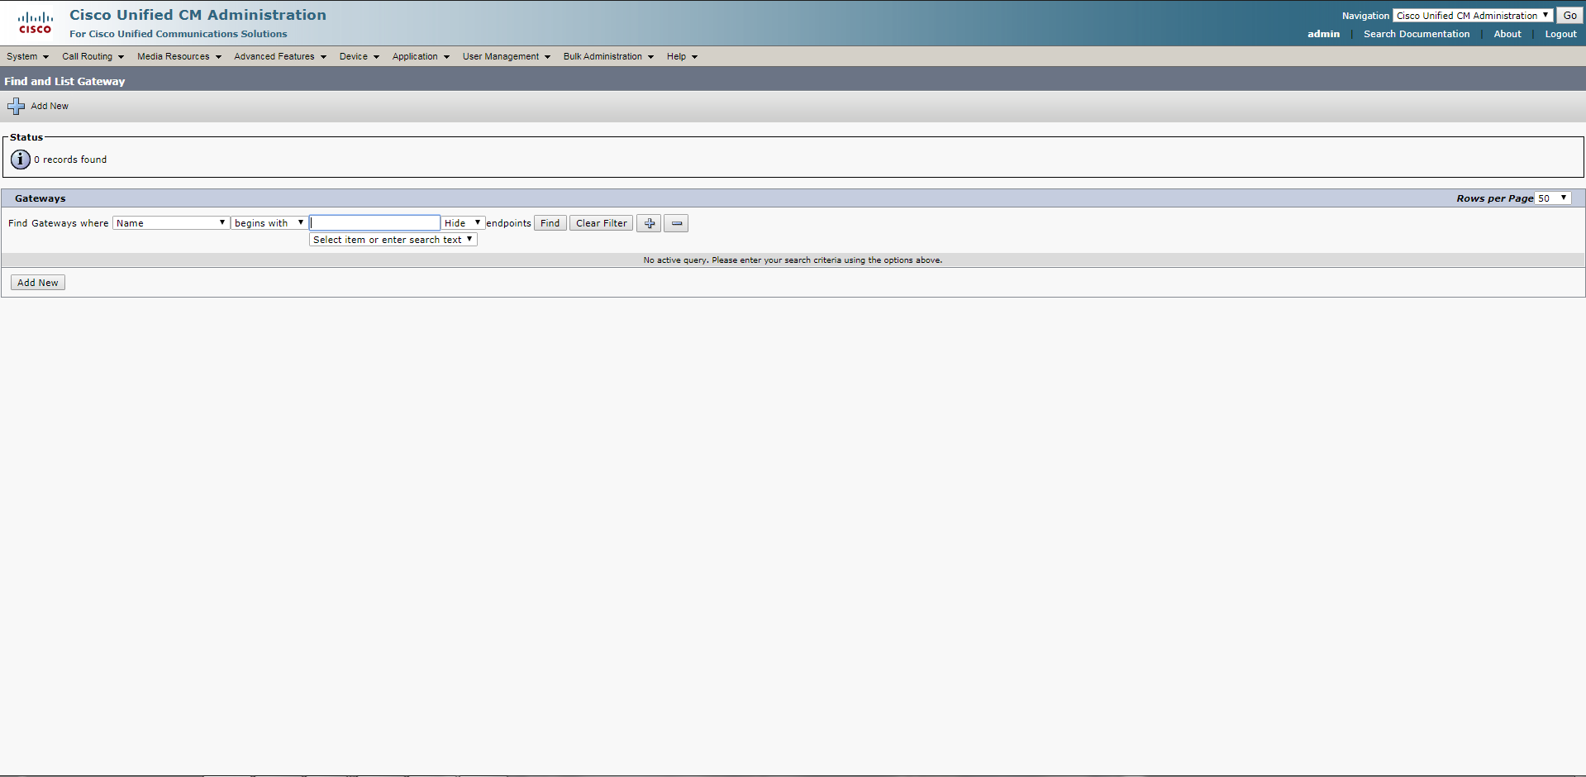The height and width of the screenshot is (777, 1586).
Task: Add a search criteria row with plus button
Action: coord(649,223)
